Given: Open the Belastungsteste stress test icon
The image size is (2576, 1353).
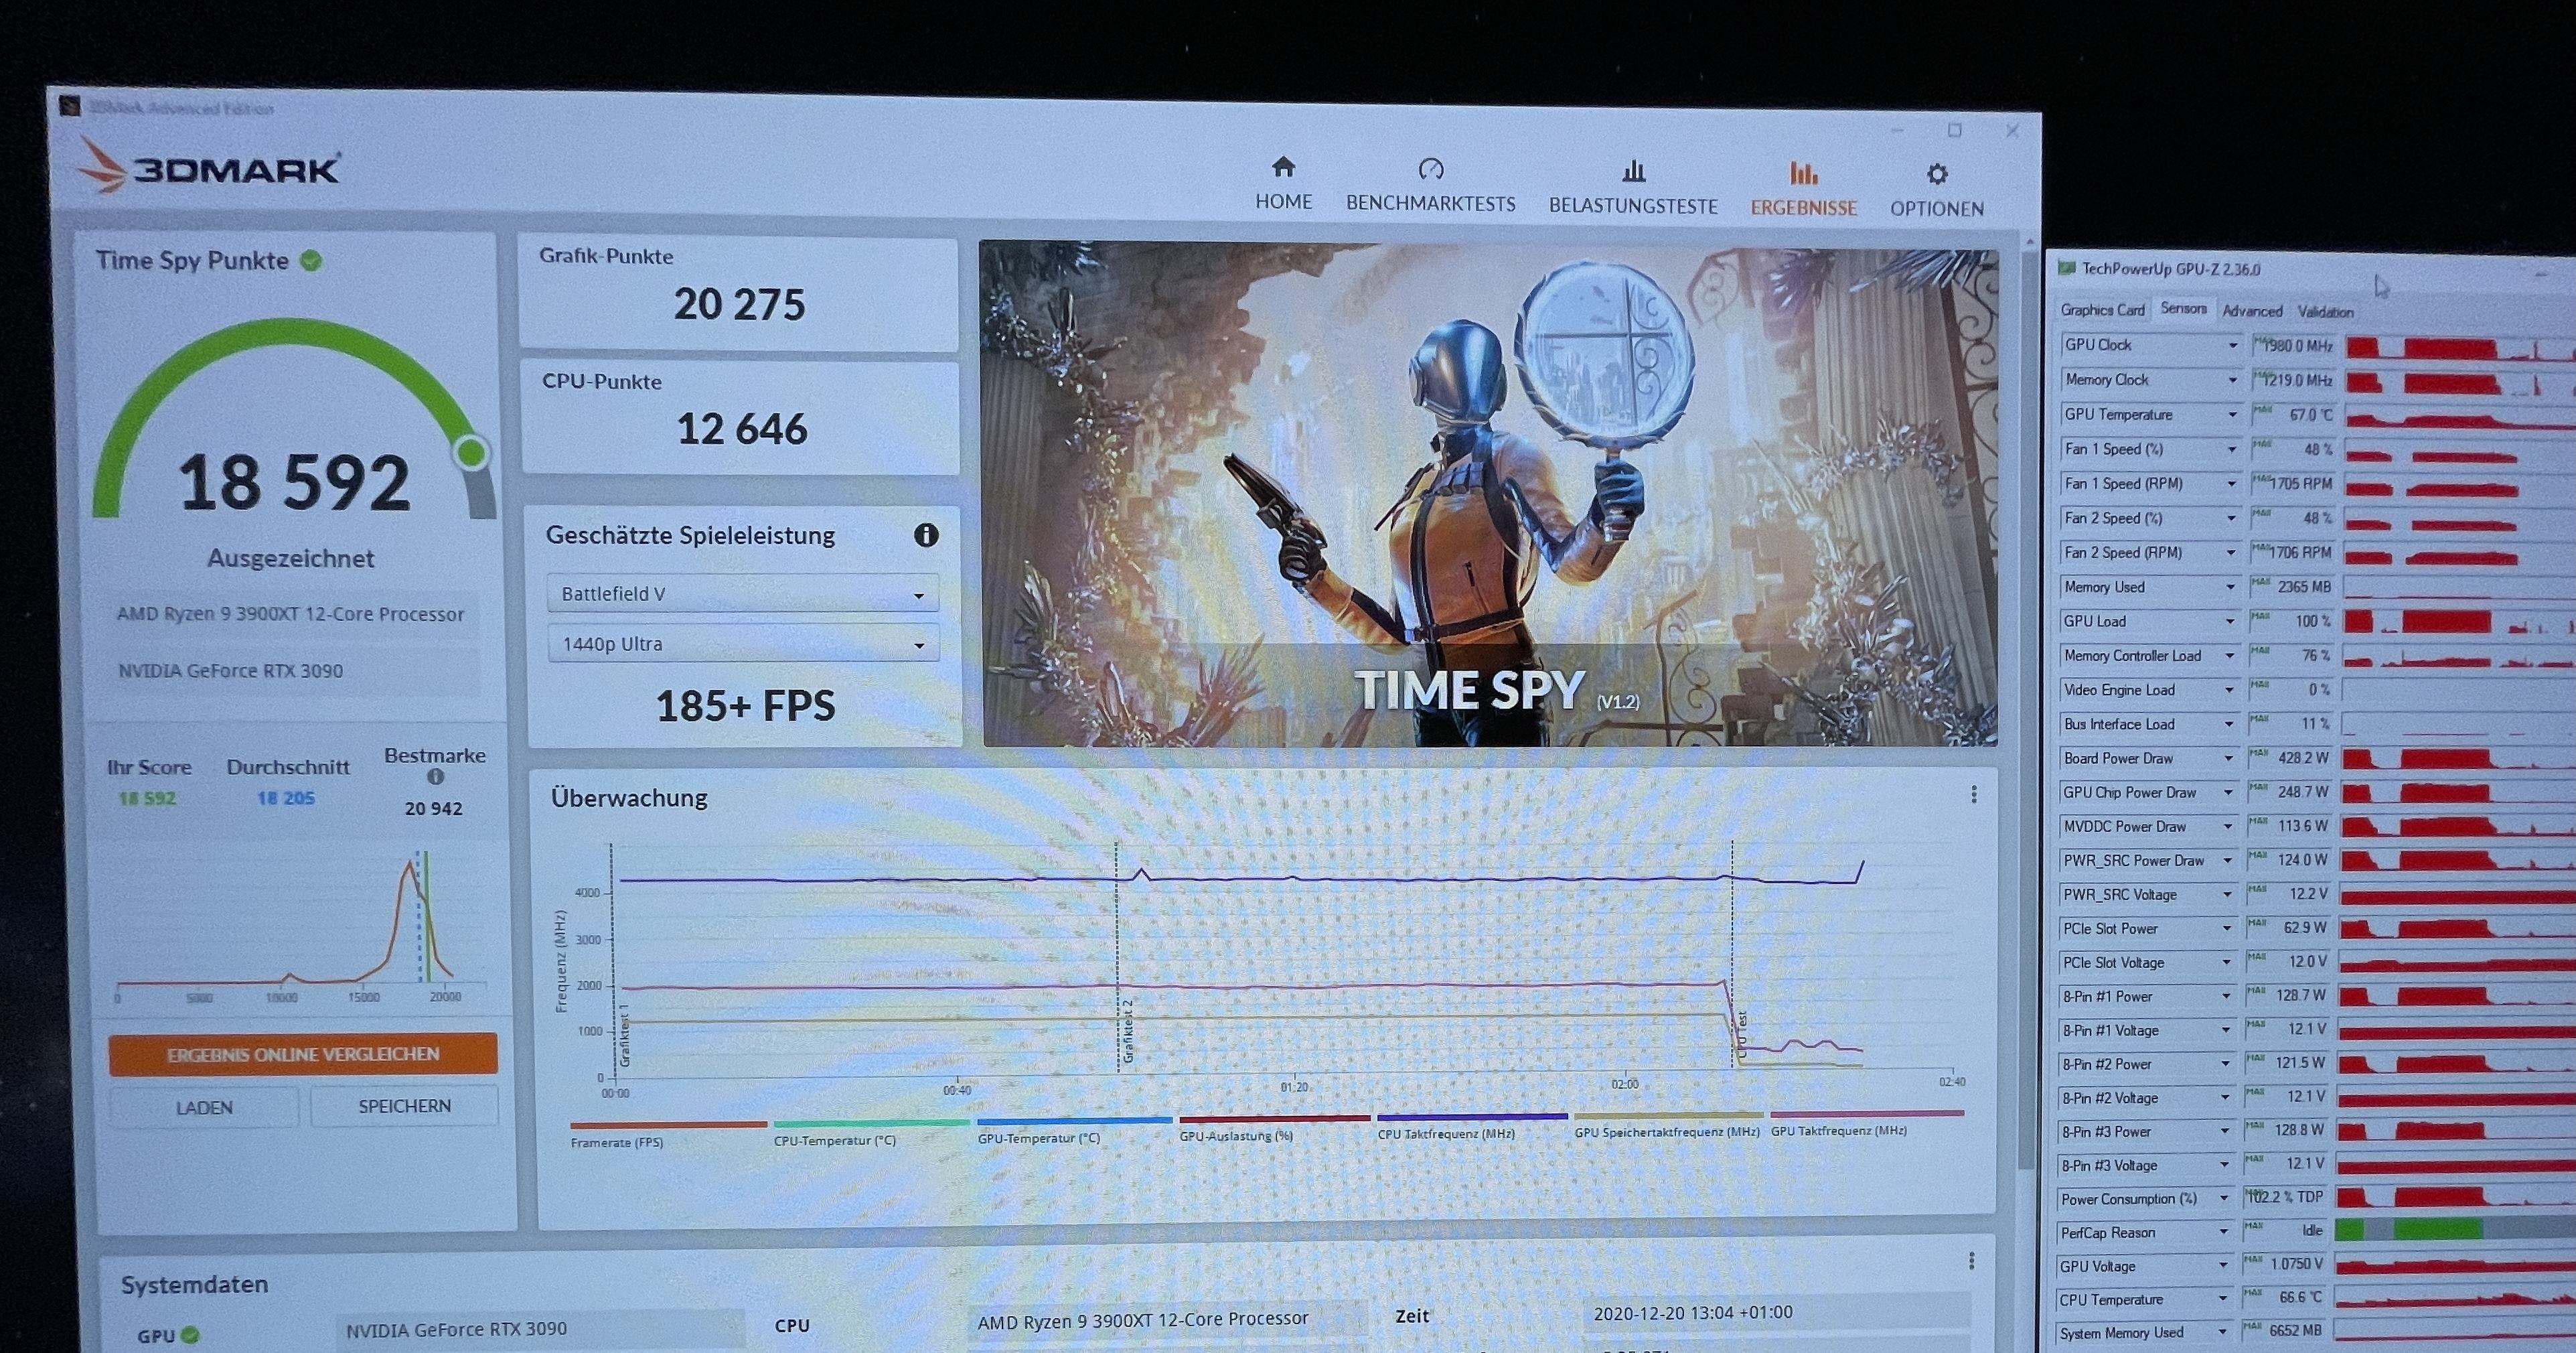Looking at the screenshot, I should pos(1633,171).
